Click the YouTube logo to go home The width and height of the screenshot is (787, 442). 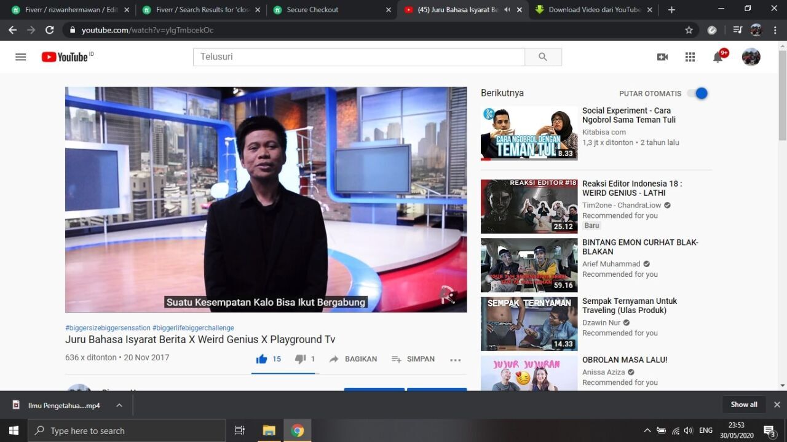pos(66,57)
